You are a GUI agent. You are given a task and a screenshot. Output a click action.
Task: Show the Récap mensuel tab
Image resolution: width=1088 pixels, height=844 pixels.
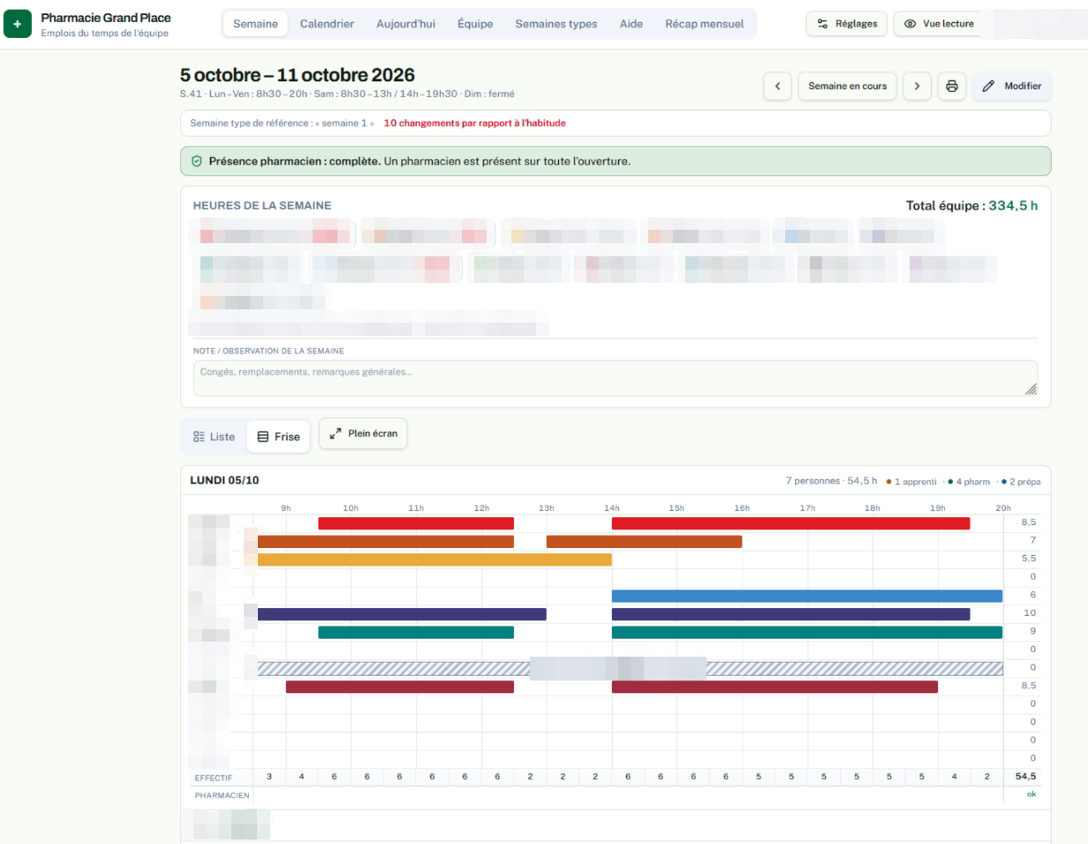[x=705, y=24]
